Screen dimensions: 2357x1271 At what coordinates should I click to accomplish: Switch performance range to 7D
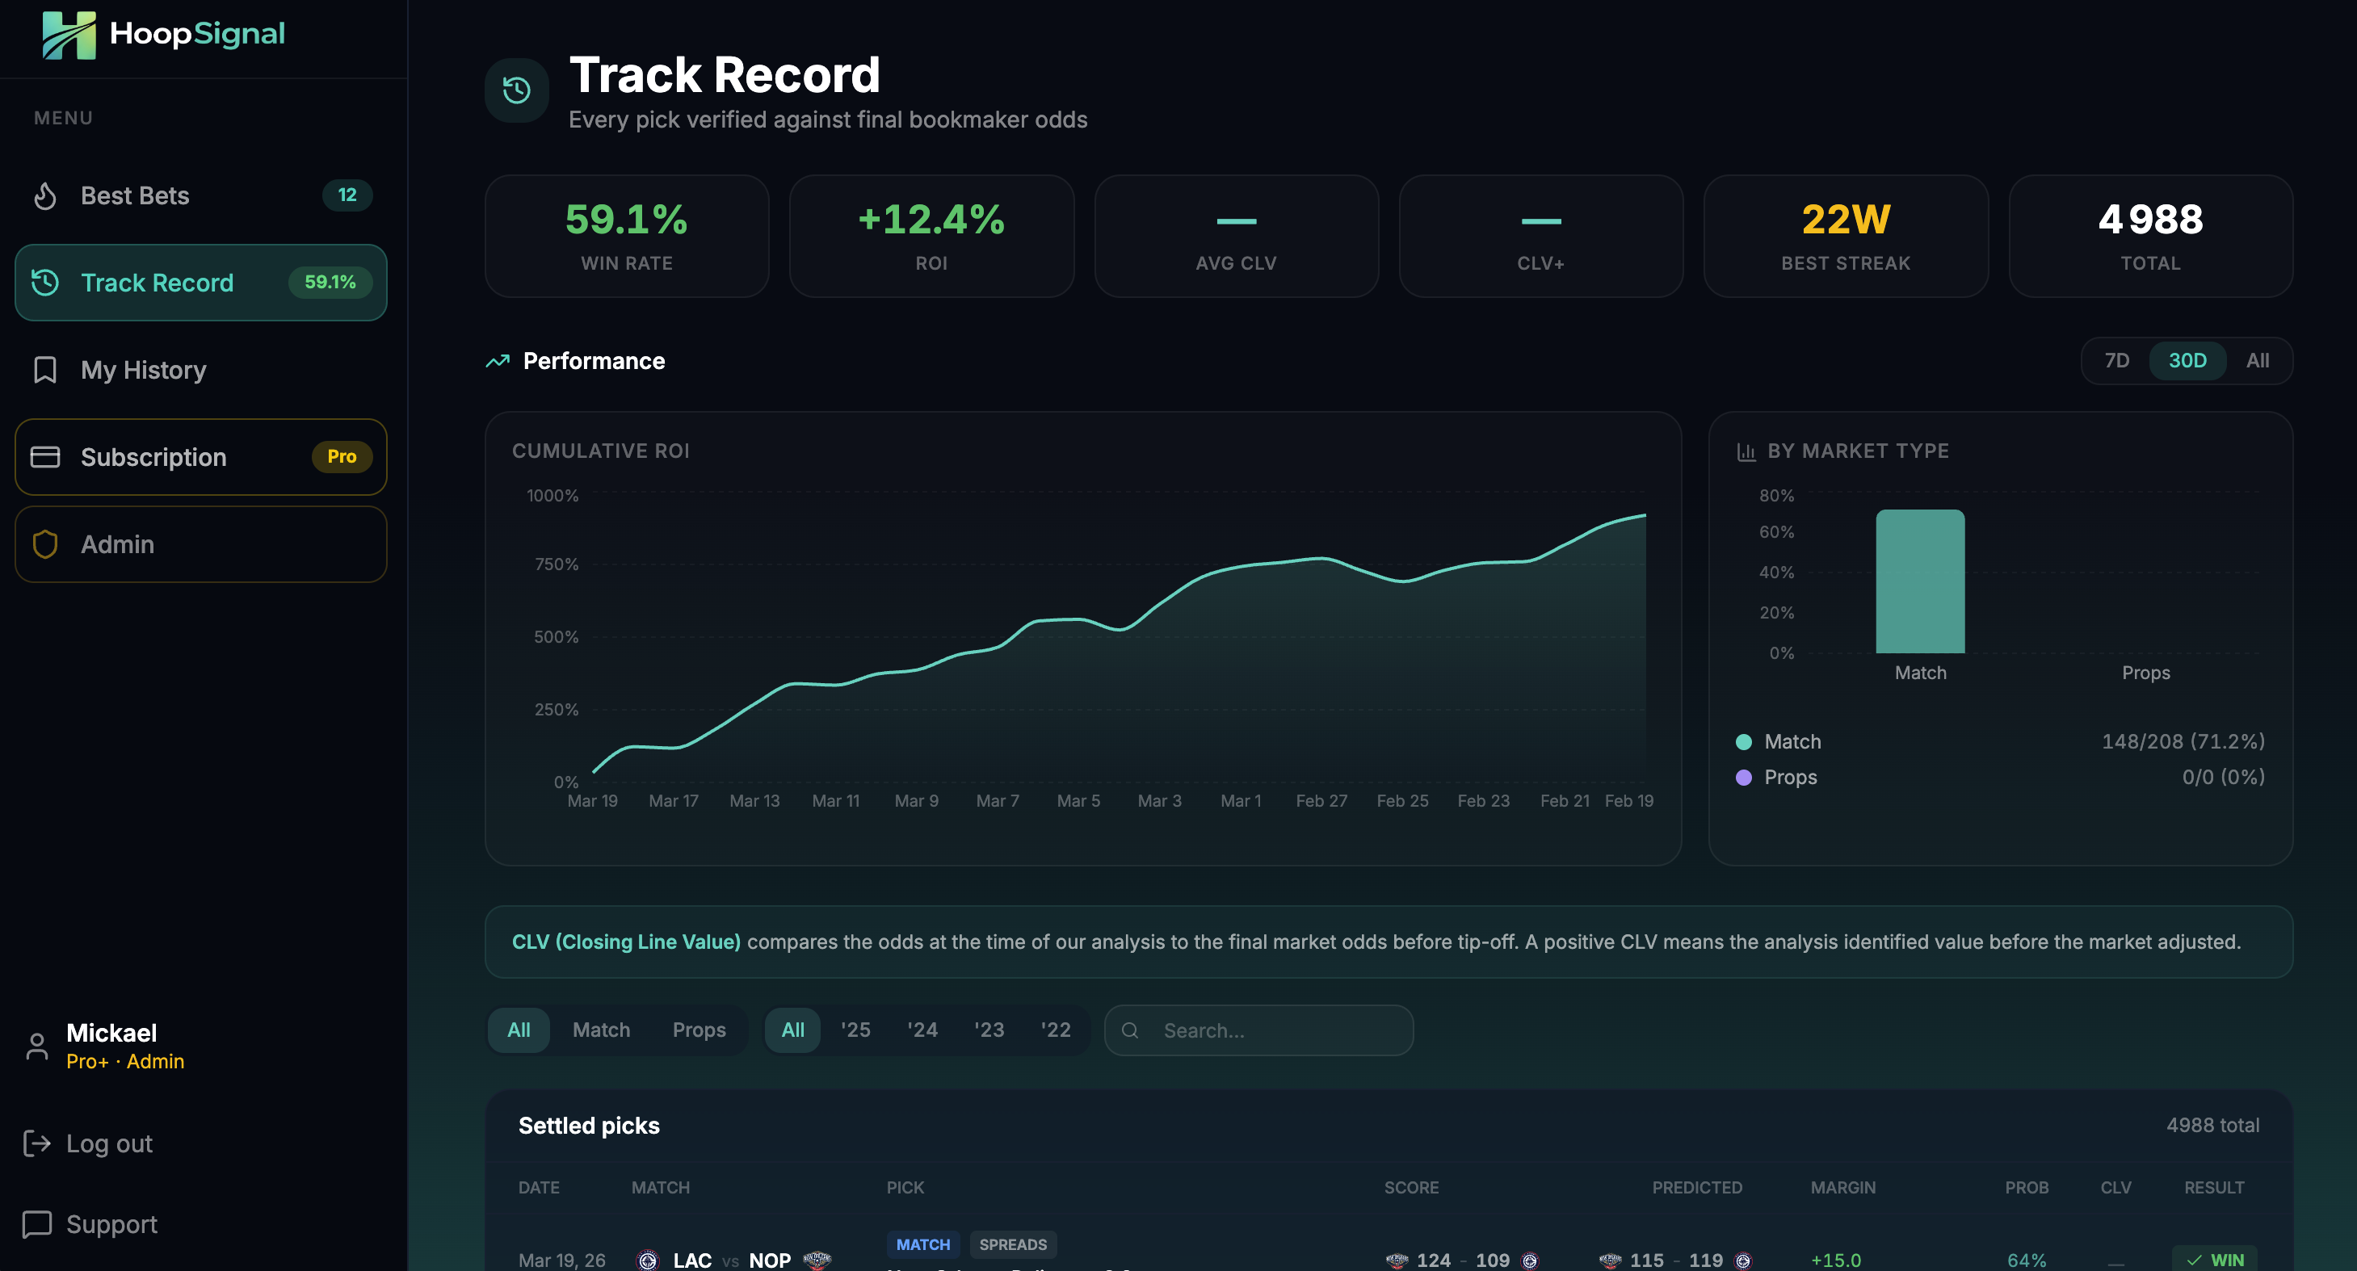point(2116,360)
